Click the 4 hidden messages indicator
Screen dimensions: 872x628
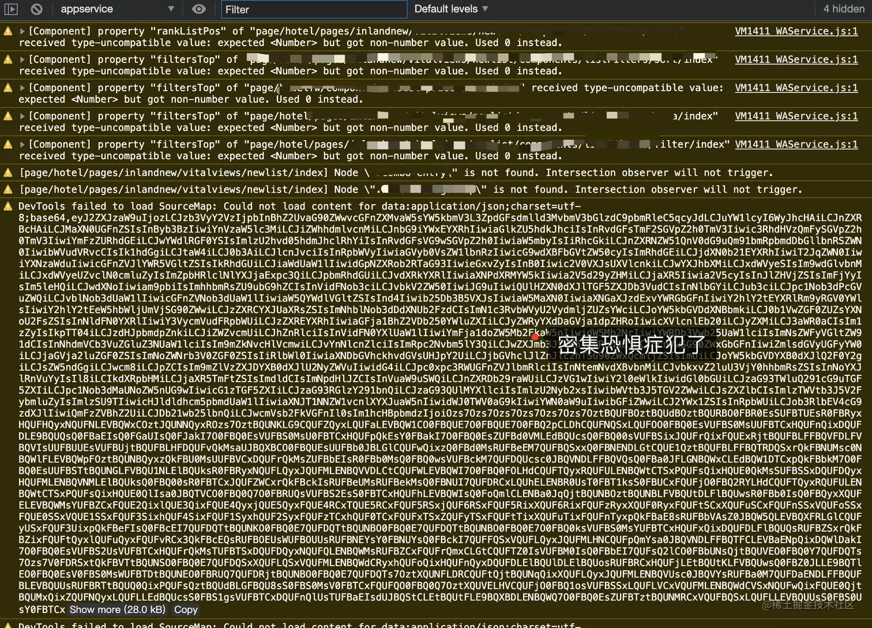tap(844, 9)
